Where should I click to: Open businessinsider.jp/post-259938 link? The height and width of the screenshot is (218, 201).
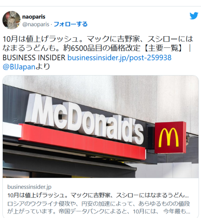pyautogui.click(x=119, y=58)
